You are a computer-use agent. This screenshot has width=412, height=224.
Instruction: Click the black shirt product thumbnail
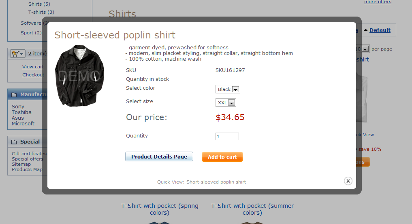click(x=79, y=76)
